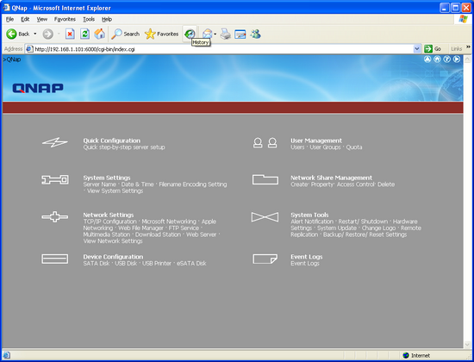Open the Favorites pane

tap(162, 34)
